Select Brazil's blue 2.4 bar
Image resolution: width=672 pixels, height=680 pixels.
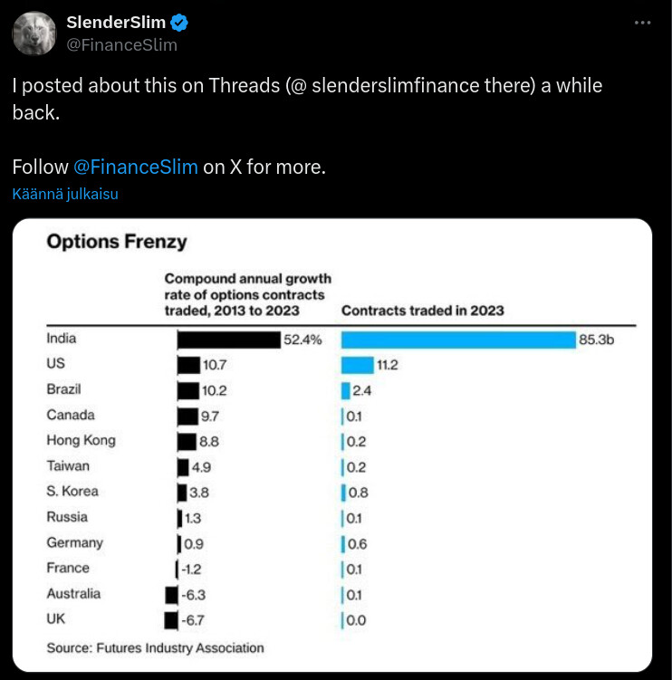(346, 390)
